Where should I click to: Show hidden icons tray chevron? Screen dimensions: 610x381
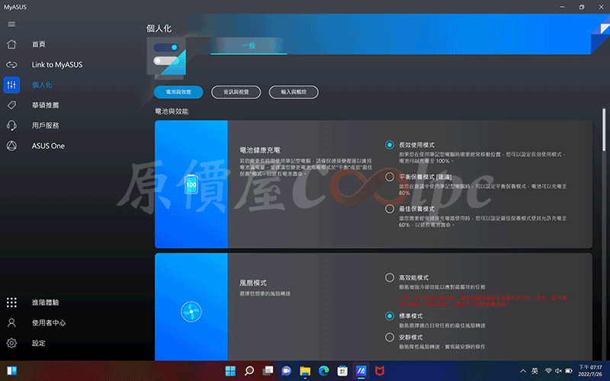coord(523,371)
